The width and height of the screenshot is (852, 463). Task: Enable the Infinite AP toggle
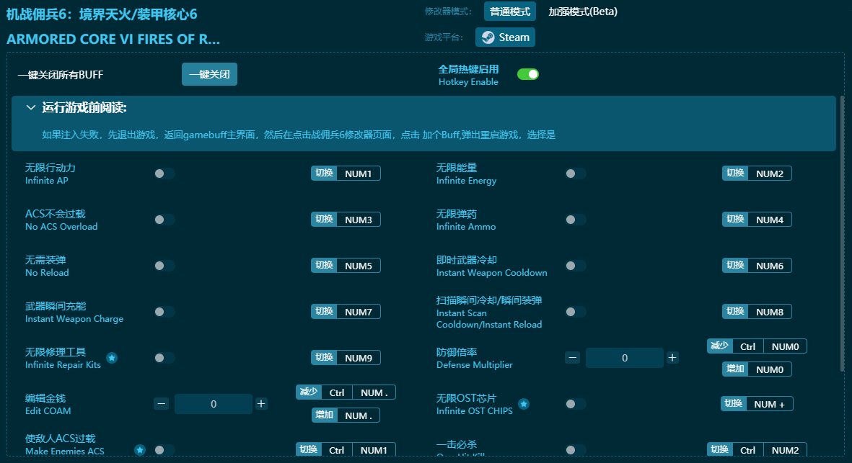point(164,174)
